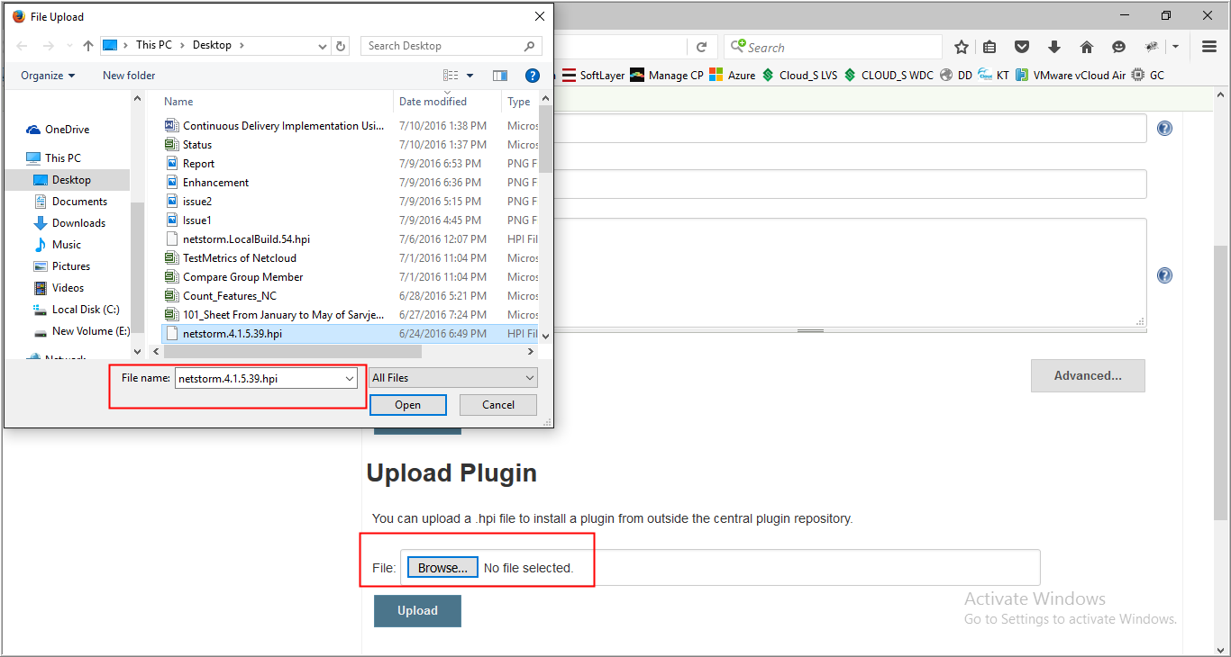
Task: Click the Browse... button
Action: click(x=442, y=568)
